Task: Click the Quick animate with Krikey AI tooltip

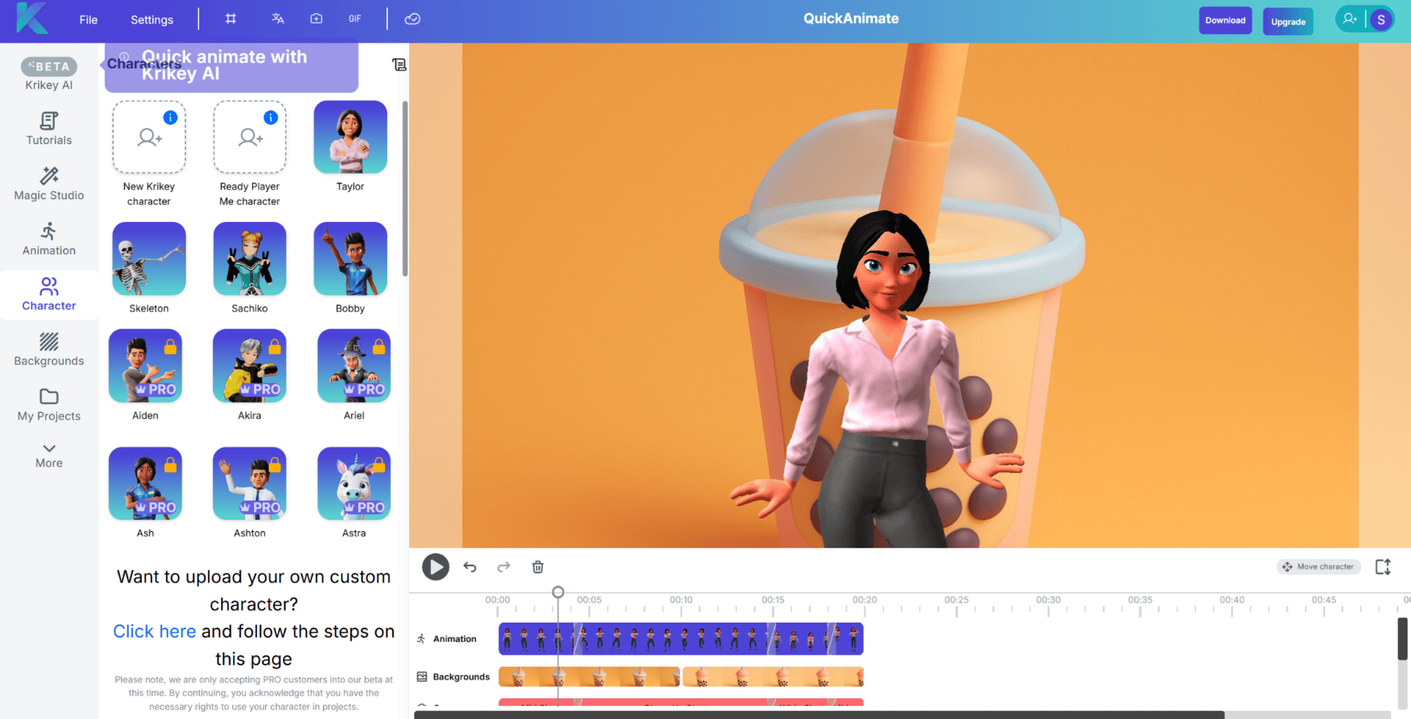Action: pos(231,66)
